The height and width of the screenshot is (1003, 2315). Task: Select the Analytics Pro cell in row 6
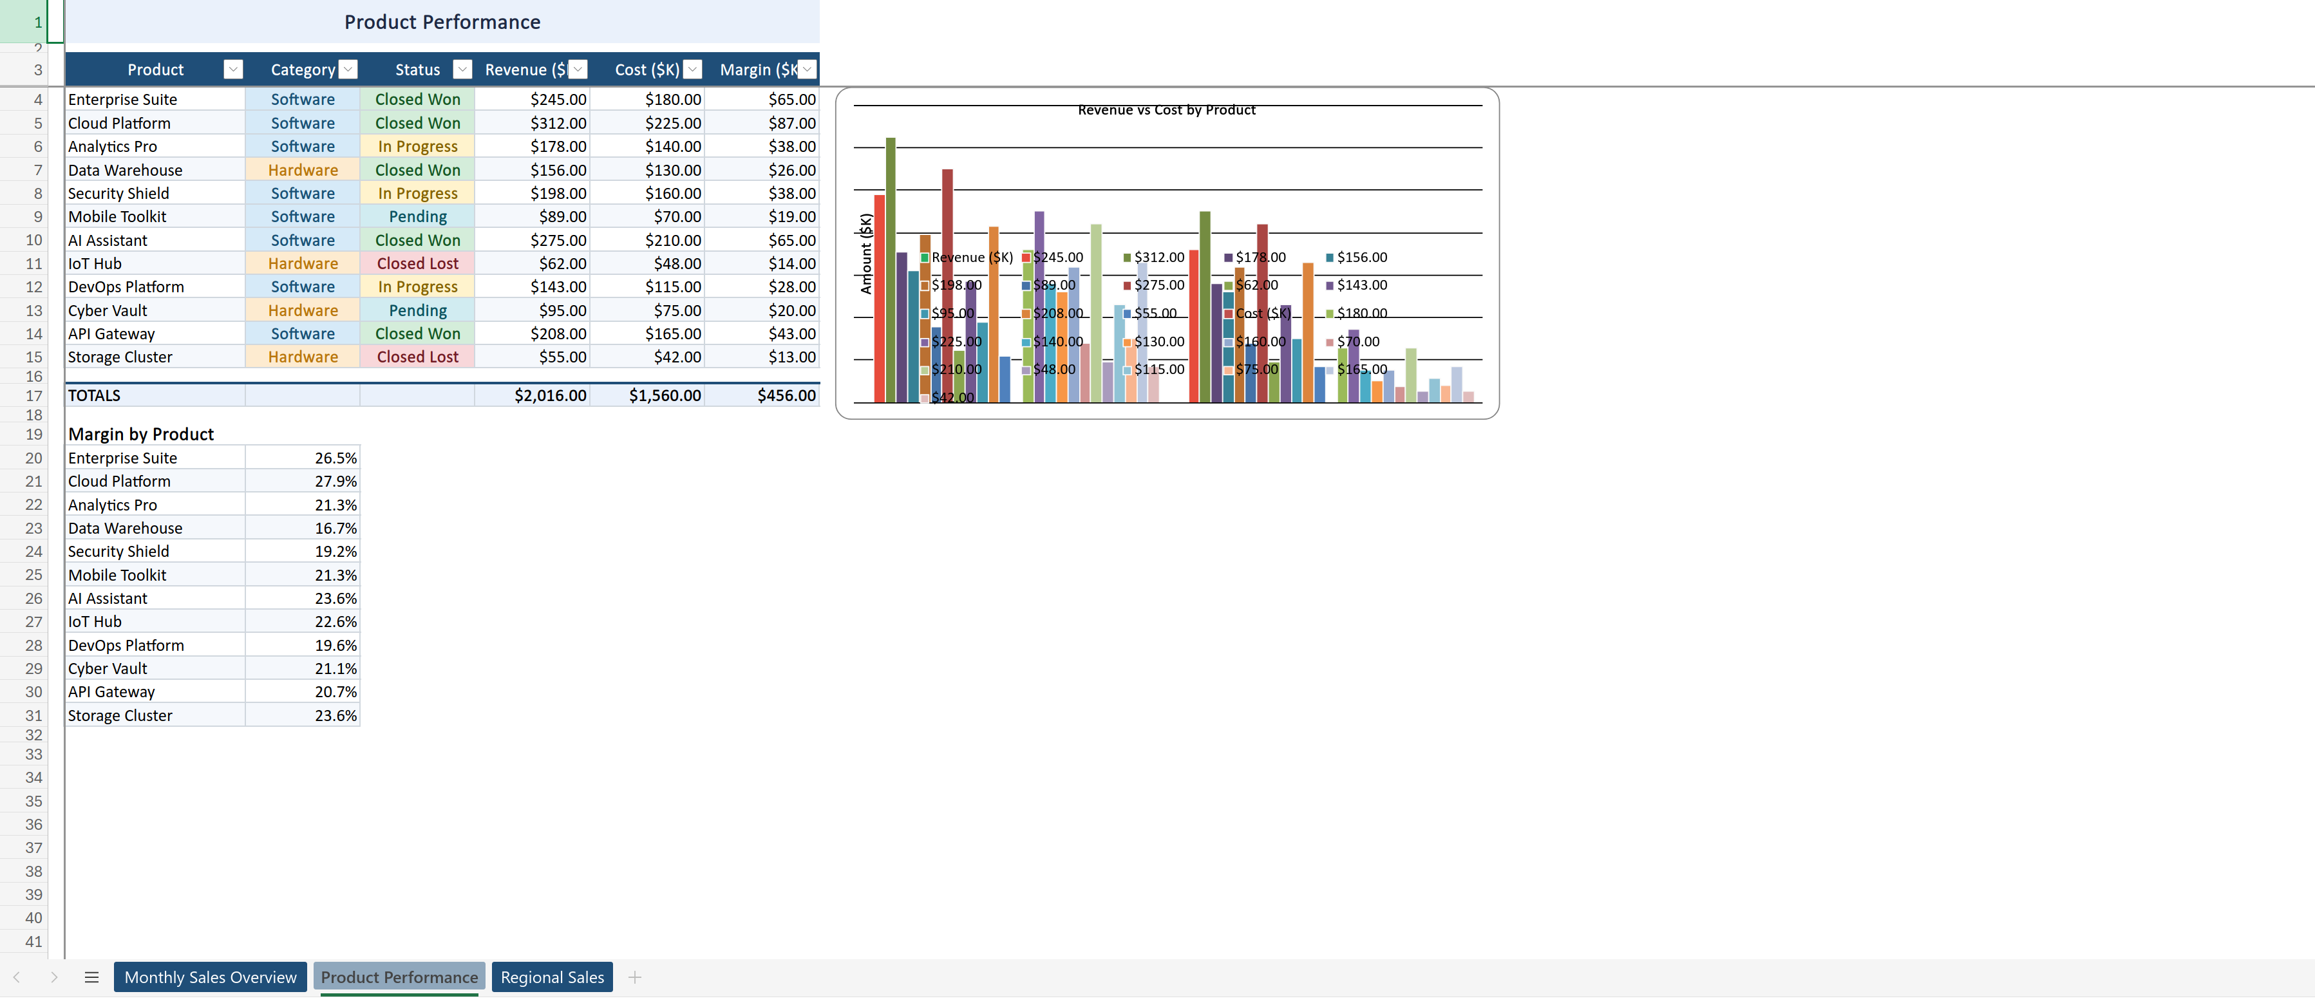pyautogui.click(x=155, y=147)
